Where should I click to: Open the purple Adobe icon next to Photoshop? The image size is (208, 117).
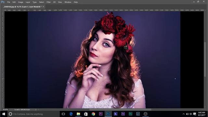point(116,114)
